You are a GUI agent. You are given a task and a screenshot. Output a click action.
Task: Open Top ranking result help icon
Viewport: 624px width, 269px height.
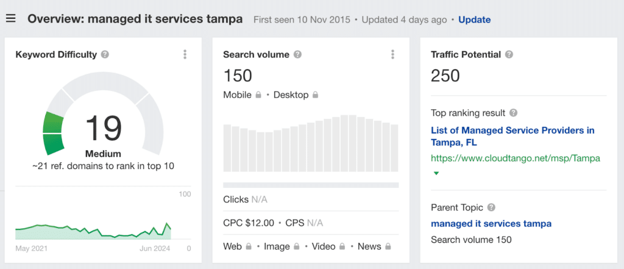513,113
